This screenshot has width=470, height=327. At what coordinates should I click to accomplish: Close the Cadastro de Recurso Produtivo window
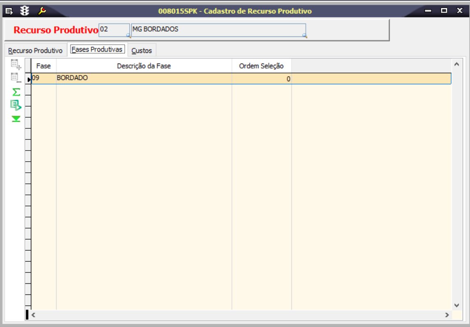click(x=460, y=11)
